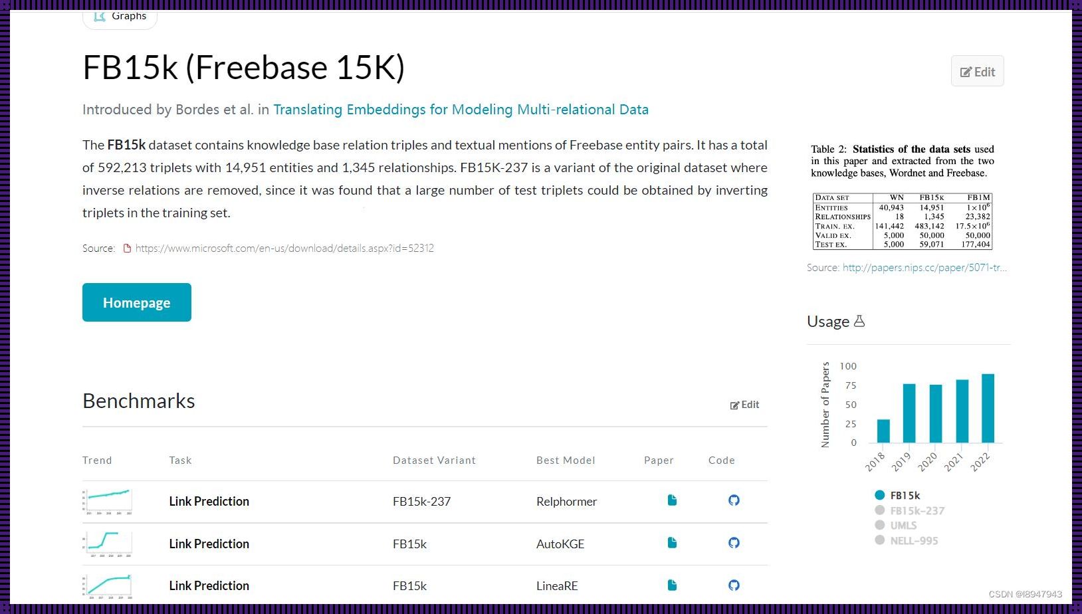Click the 2020 bar in usage chart
Screen dimensions: 1082x614
point(936,414)
